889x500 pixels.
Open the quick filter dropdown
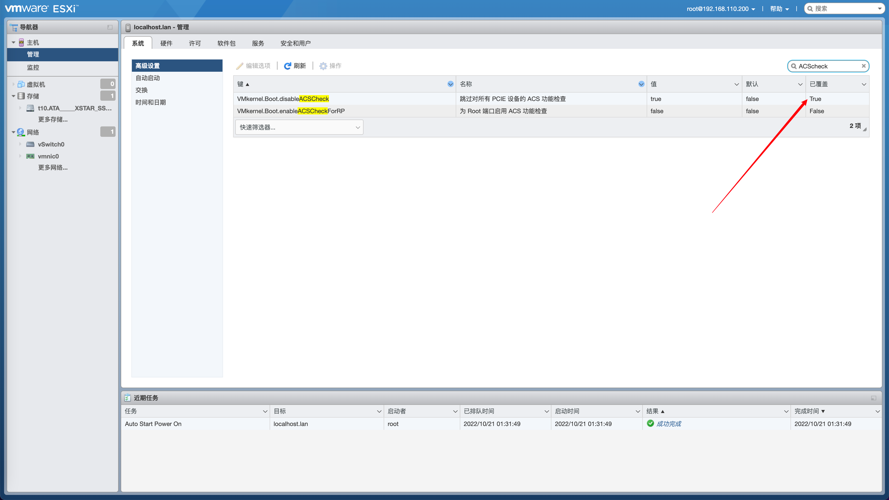(299, 127)
